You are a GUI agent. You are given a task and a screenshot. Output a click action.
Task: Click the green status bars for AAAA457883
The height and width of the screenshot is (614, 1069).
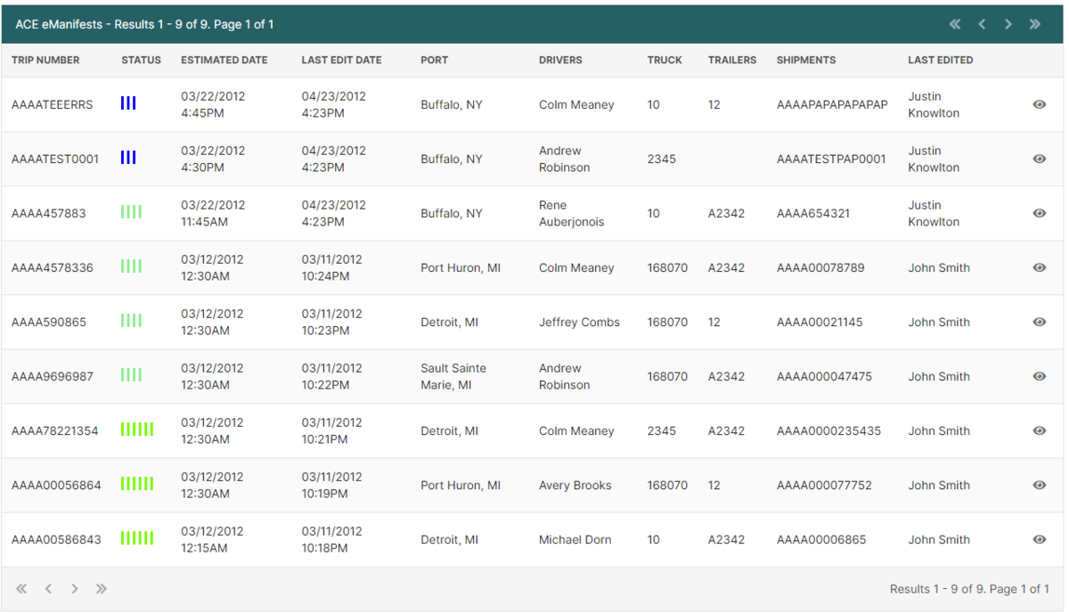pos(131,213)
